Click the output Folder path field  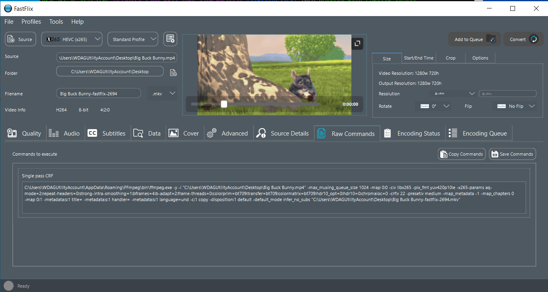[x=110, y=72]
